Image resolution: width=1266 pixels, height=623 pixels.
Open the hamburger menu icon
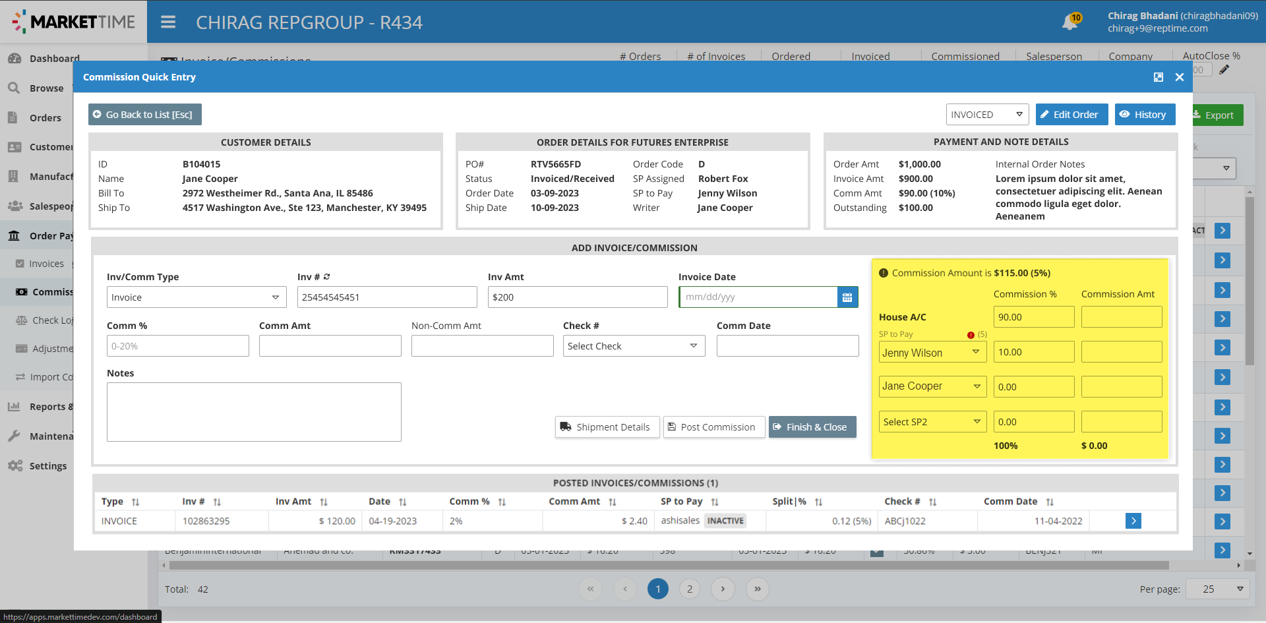168,22
